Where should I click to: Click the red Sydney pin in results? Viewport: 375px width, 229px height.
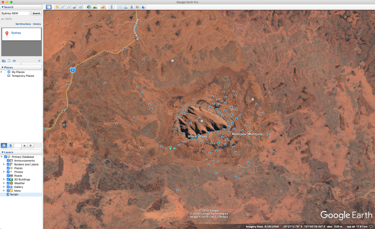coord(7,34)
